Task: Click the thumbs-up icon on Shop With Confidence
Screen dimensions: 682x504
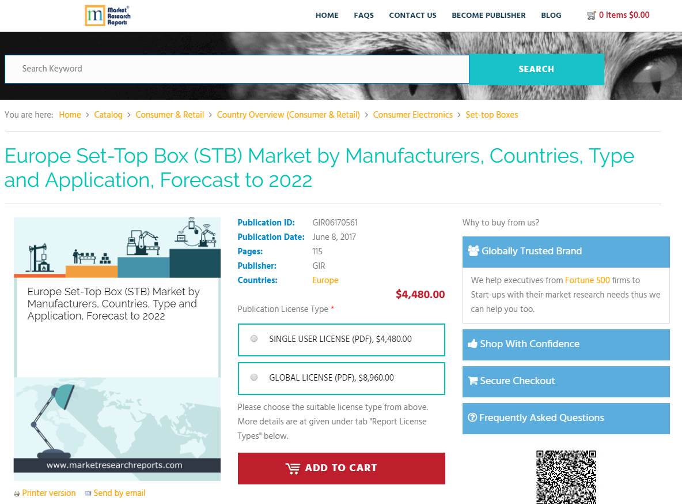Action: pyautogui.click(x=472, y=344)
